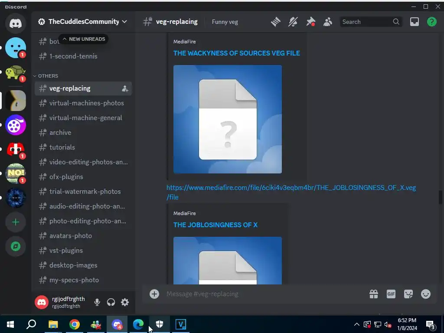This screenshot has height=333, width=444.
Task: Open THE JOBLOSINGNESS OF X embed title
Action: click(x=215, y=225)
